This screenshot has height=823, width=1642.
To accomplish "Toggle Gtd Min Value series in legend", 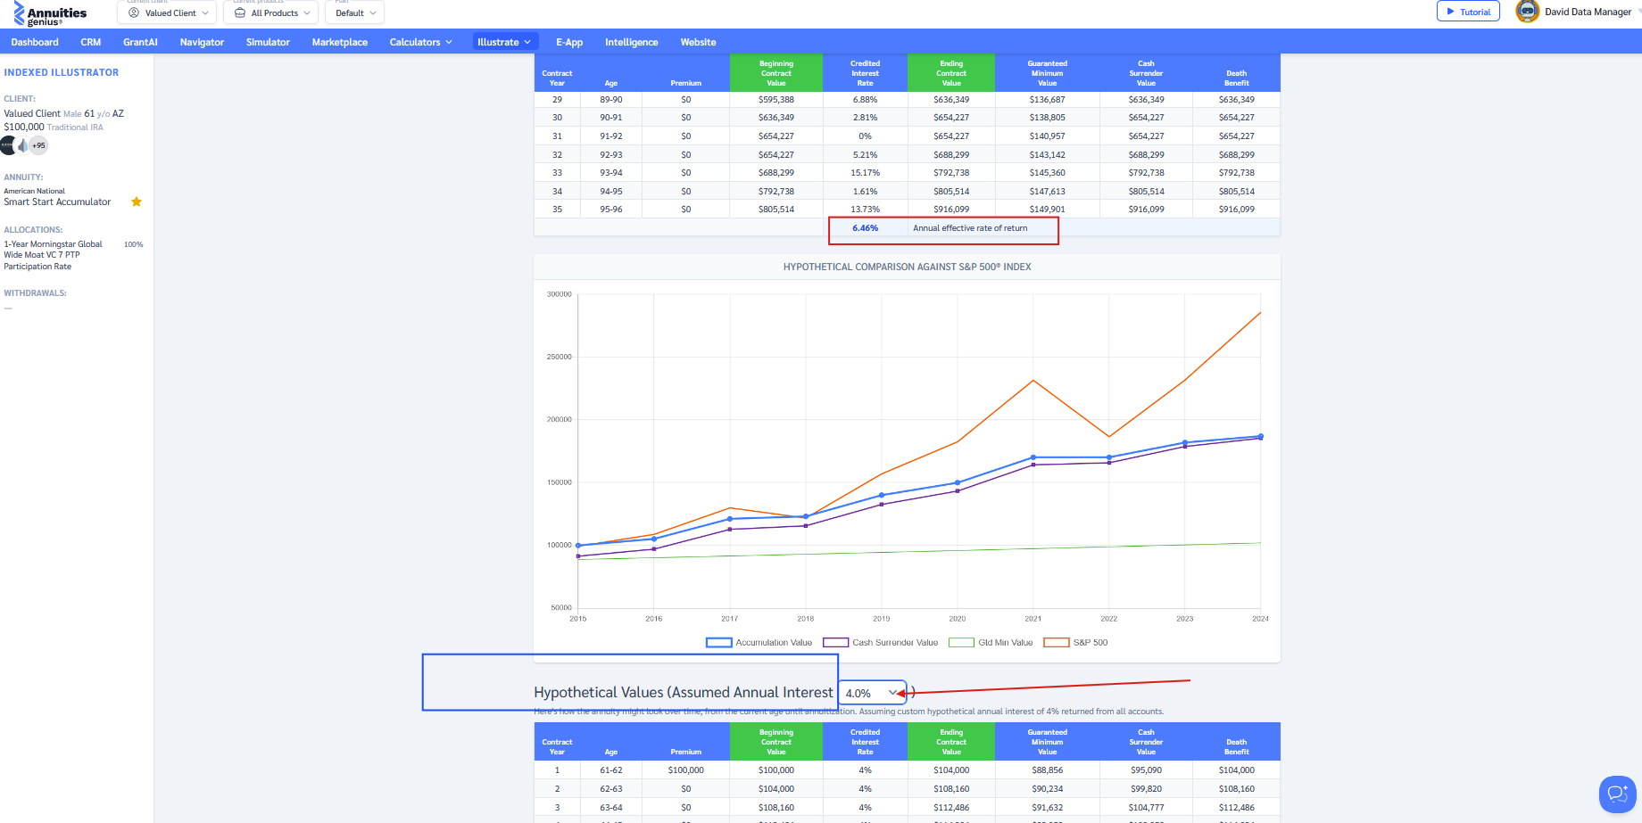I will (x=991, y=642).
